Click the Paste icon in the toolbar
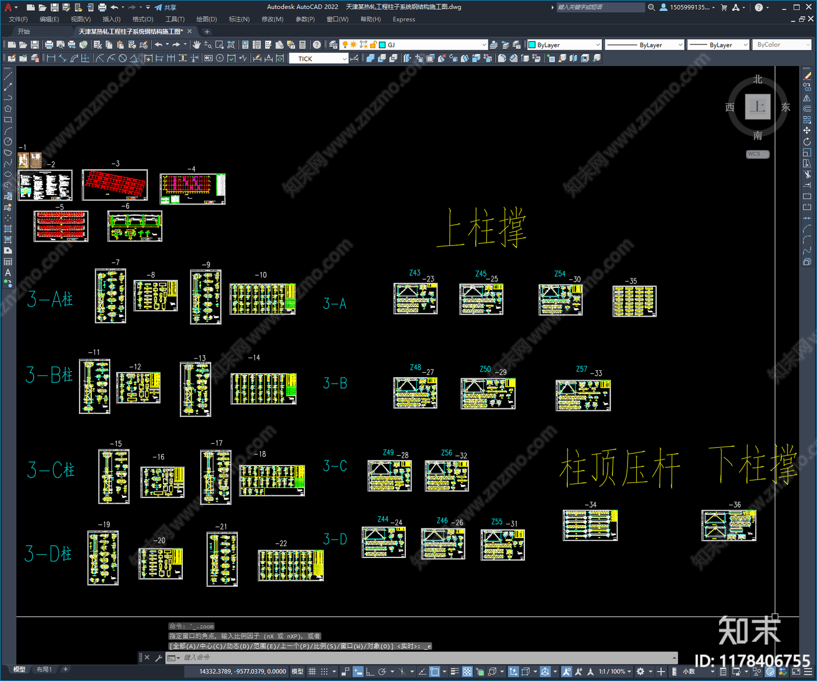 click(119, 45)
